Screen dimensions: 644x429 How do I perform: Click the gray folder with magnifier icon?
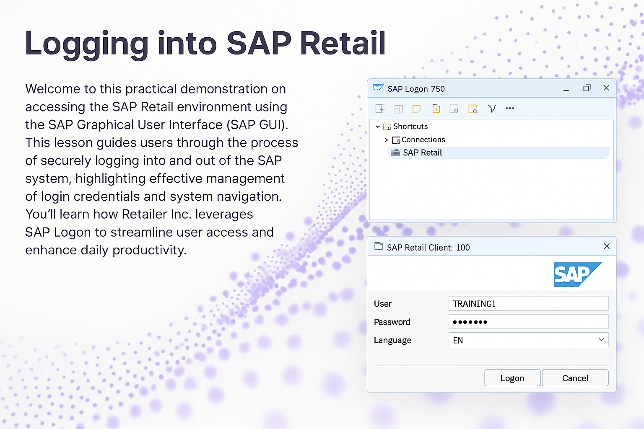(454, 109)
